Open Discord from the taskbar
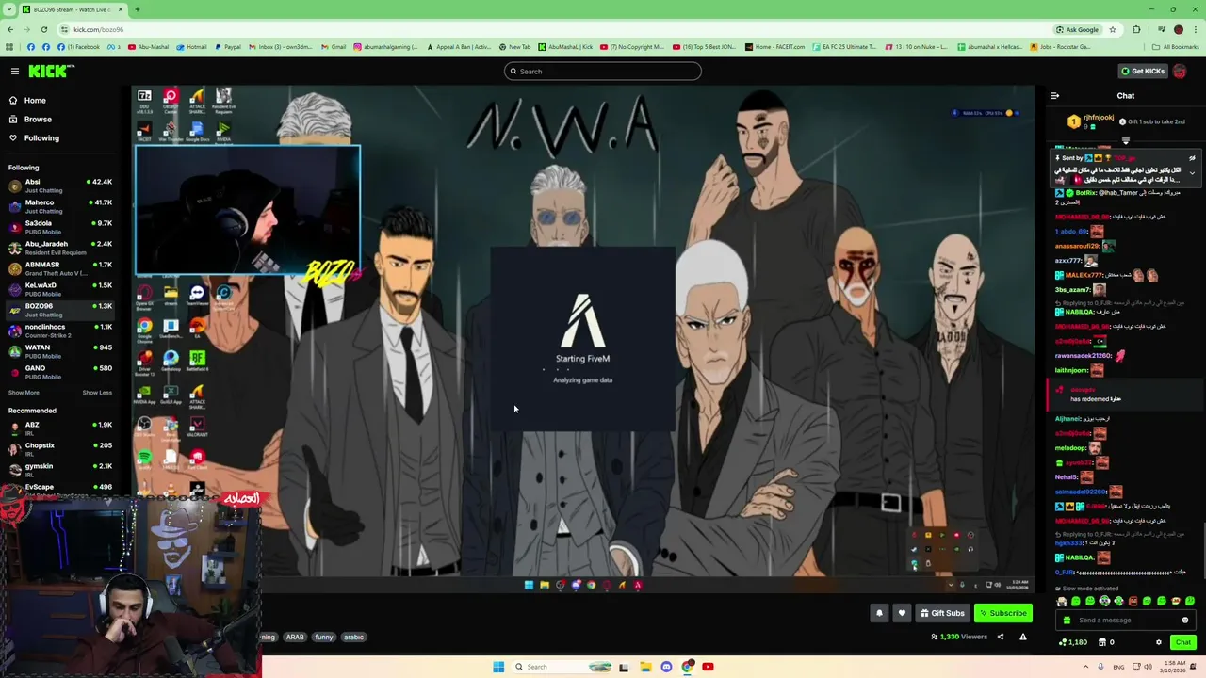This screenshot has height=678, width=1206. pyautogui.click(x=666, y=667)
